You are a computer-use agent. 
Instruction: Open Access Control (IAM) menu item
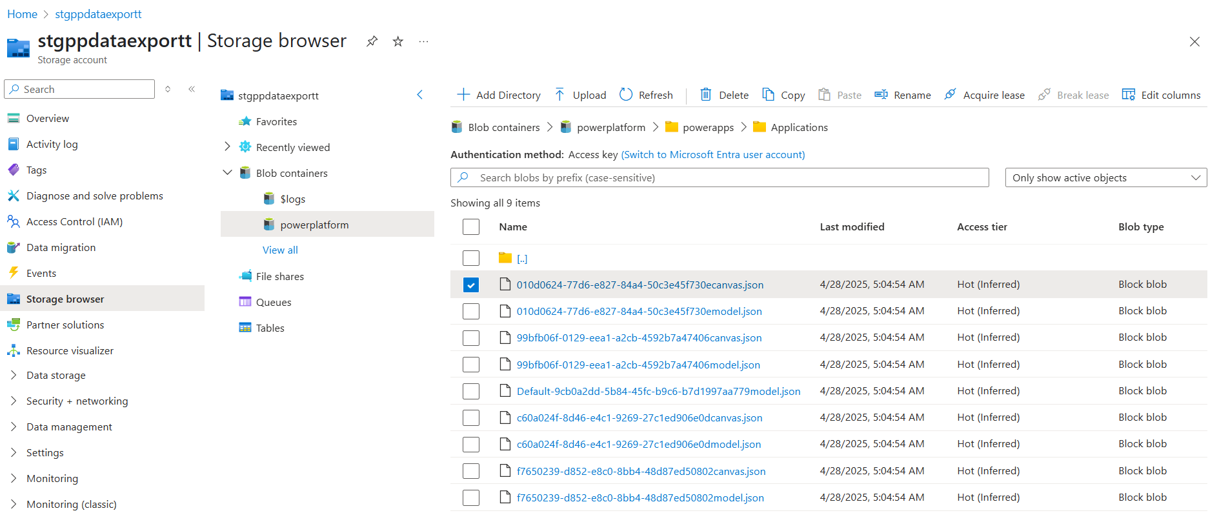point(74,221)
